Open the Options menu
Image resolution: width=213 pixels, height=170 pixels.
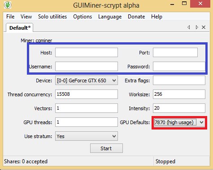pyautogui.click(x=83, y=17)
